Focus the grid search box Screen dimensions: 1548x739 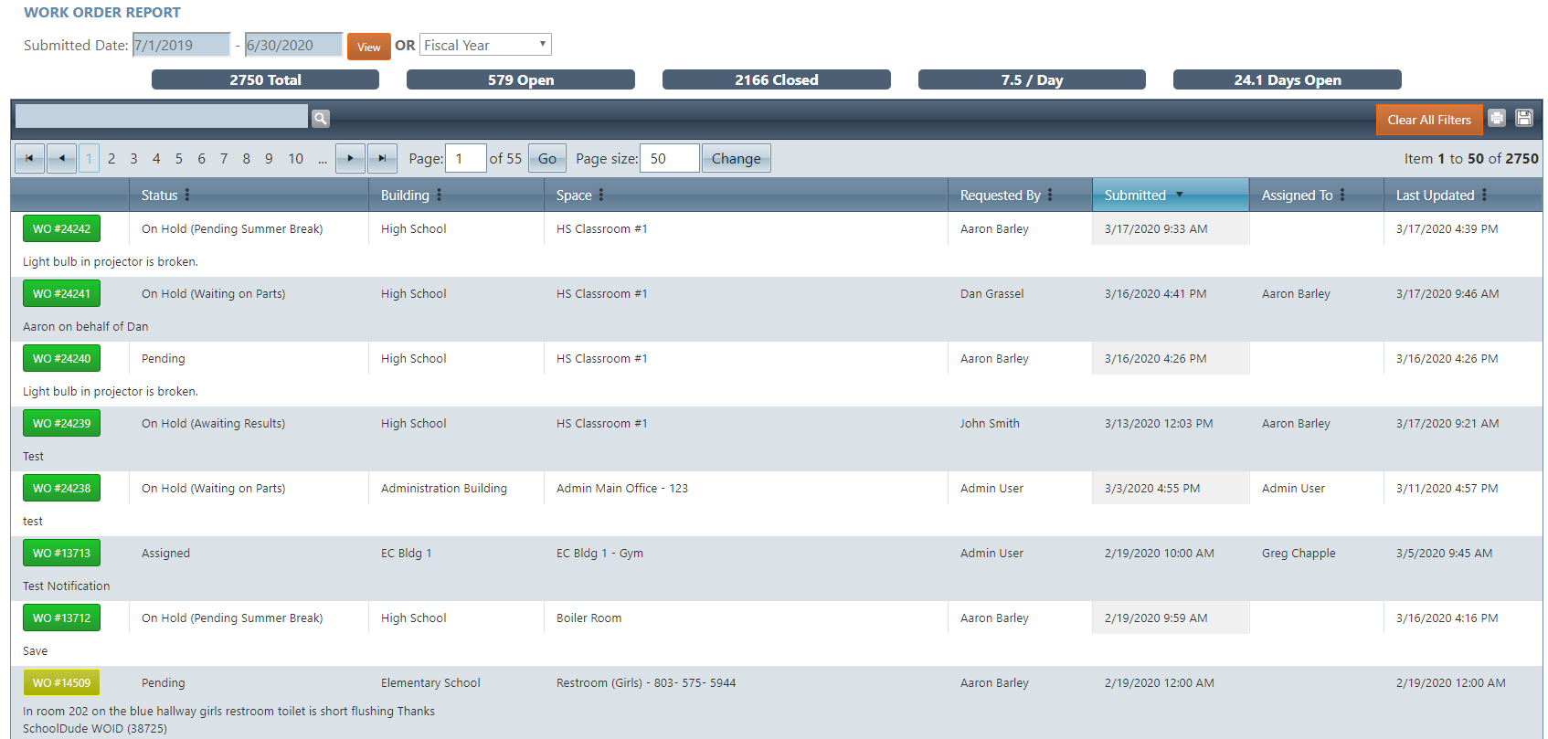[x=162, y=116]
